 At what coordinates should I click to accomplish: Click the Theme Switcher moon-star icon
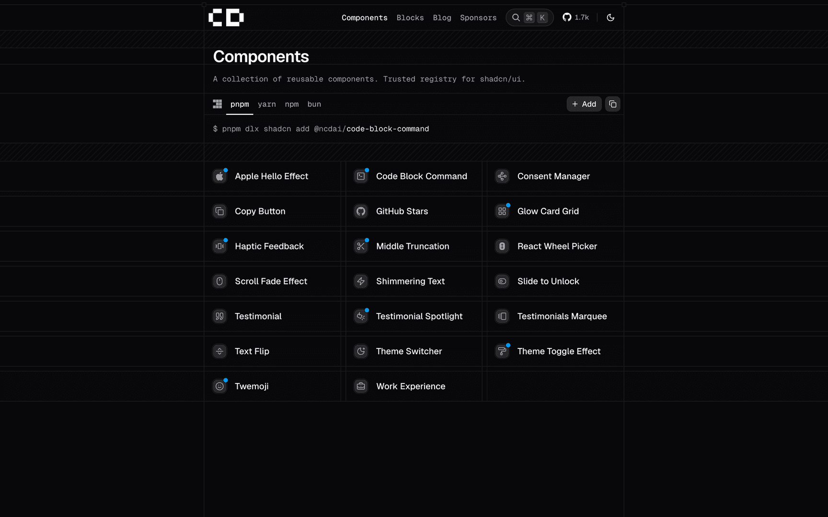(x=361, y=351)
